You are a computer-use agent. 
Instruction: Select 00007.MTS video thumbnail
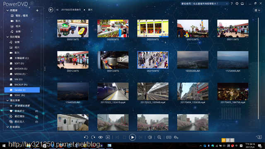(73, 29)
